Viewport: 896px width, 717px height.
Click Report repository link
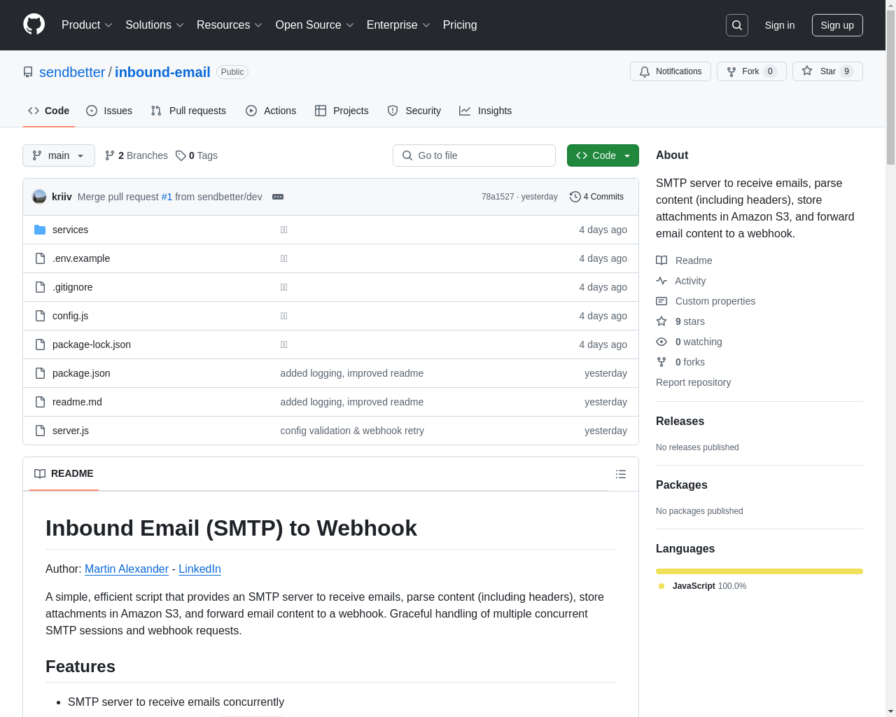tap(693, 382)
